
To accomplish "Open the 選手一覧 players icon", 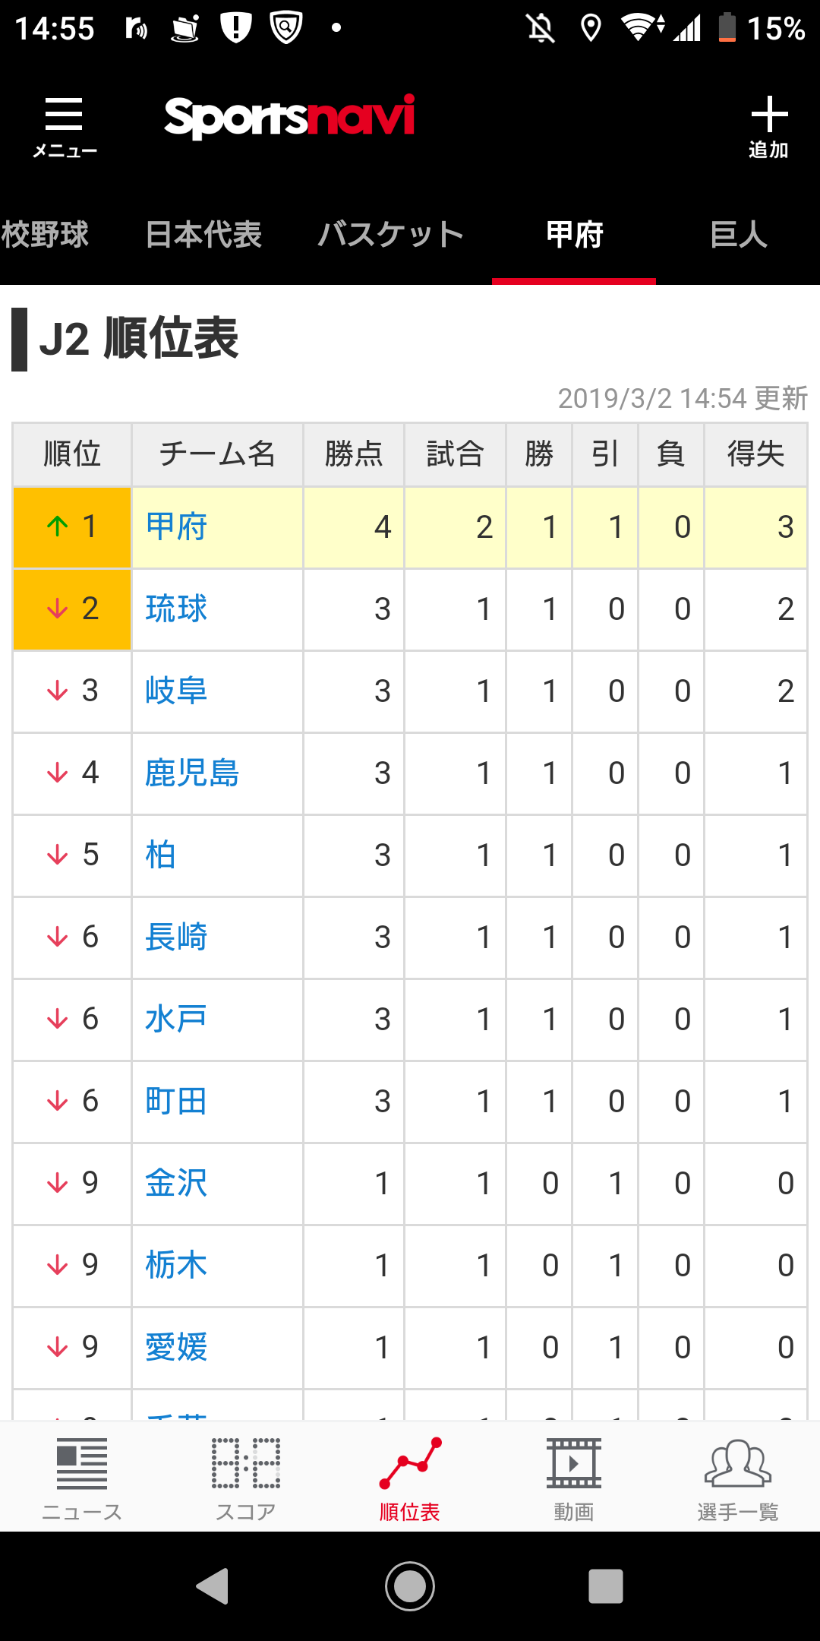I will [738, 1478].
